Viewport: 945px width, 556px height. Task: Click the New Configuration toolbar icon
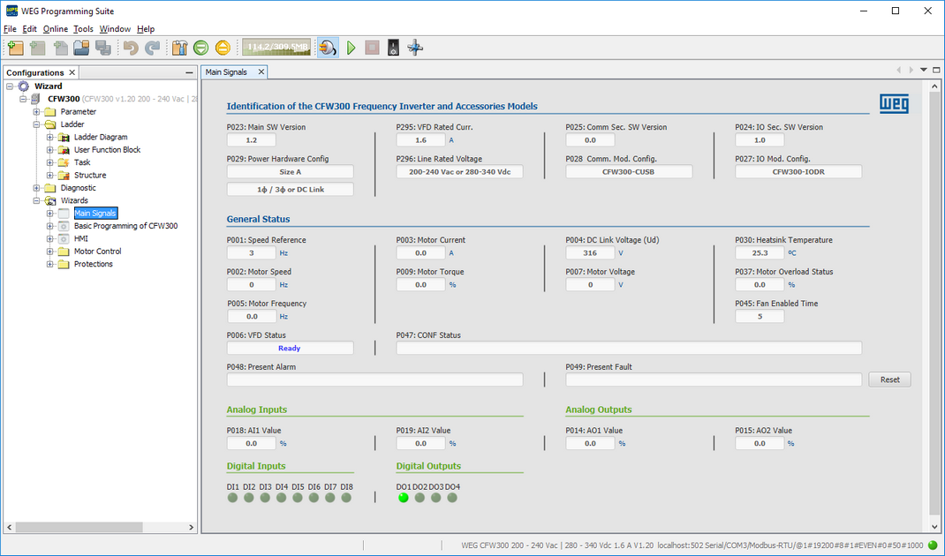click(15, 48)
